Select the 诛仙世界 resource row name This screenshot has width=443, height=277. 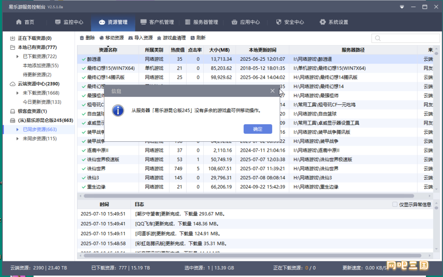[96, 168]
